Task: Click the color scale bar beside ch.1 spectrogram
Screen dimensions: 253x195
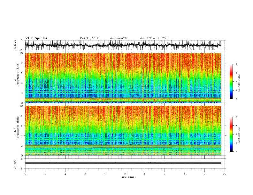Action: [x=231, y=81]
